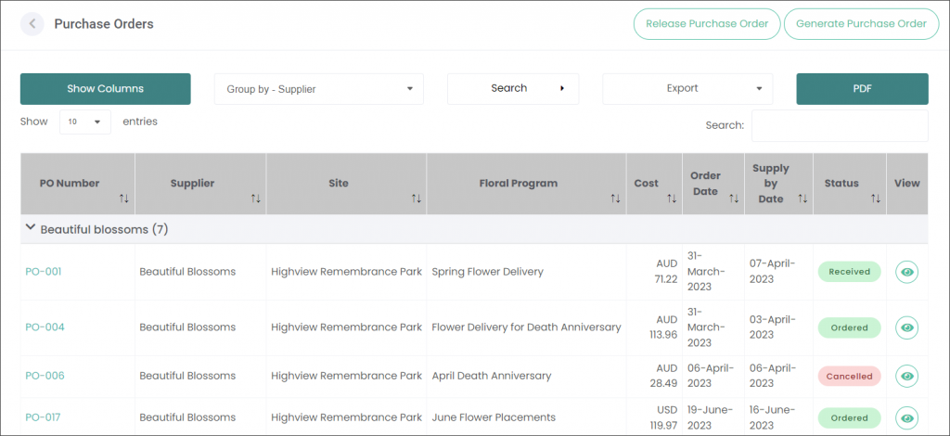Click the Ordered status badge for PO-004
This screenshot has width=950, height=436.
[x=850, y=327]
